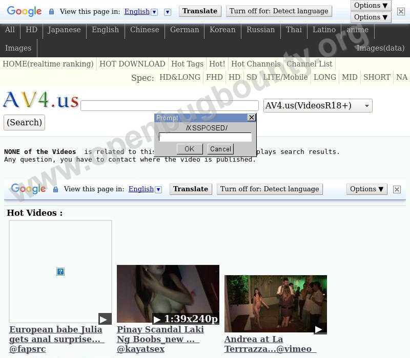Filter by SHORT spec
The image size is (410, 358).
click(377, 77)
